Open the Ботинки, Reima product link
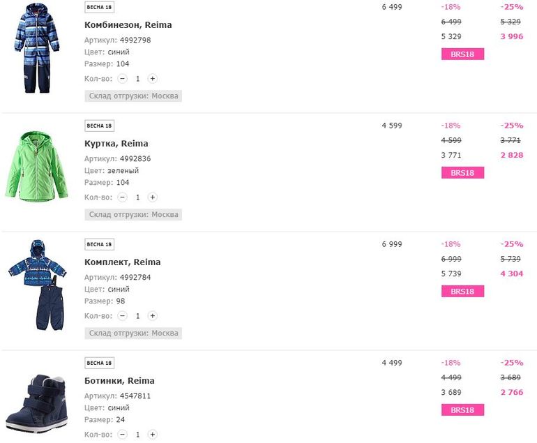This screenshot has width=537, height=443. point(119,381)
